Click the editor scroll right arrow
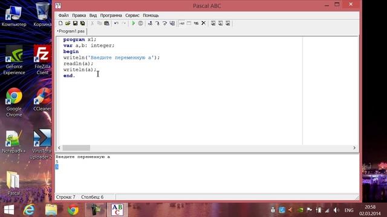The width and height of the screenshot is (387, 217). [354, 148]
